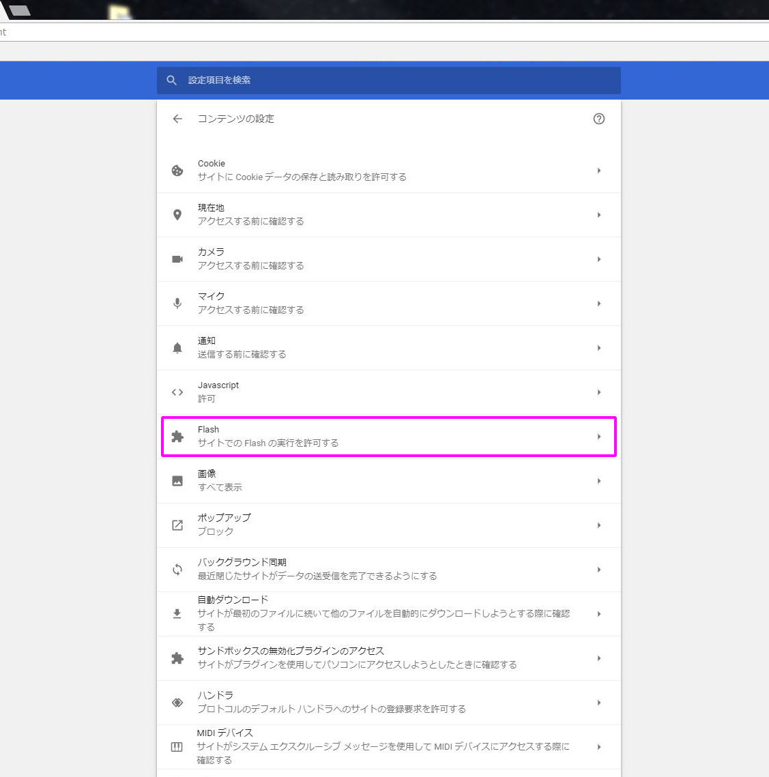Expand the MIDI デバイス row arrow

pos(599,747)
